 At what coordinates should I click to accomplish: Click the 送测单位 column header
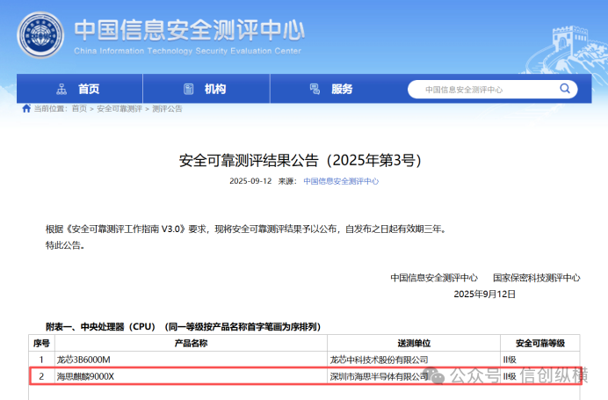click(414, 343)
